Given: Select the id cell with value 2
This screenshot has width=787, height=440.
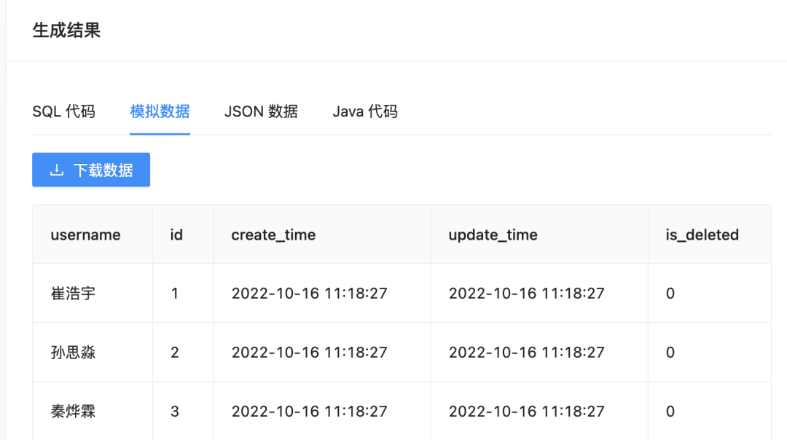Looking at the screenshot, I should coord(174,353).
